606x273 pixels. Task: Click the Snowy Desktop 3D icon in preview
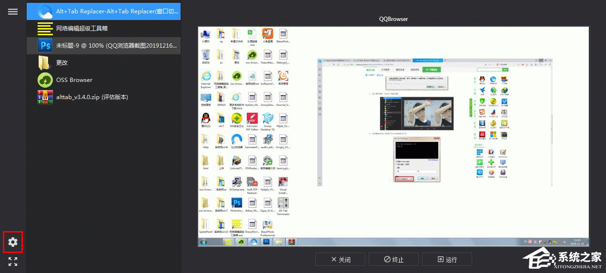click(268, 119)
